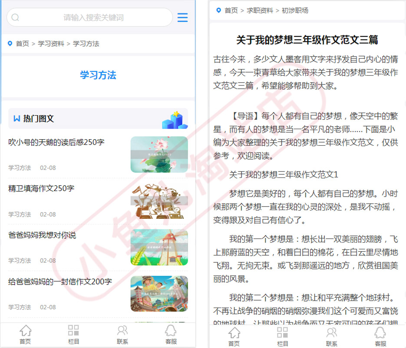Open the hamburger menu
Viewport: 406px width, 348px height.
tap(182, 17)
